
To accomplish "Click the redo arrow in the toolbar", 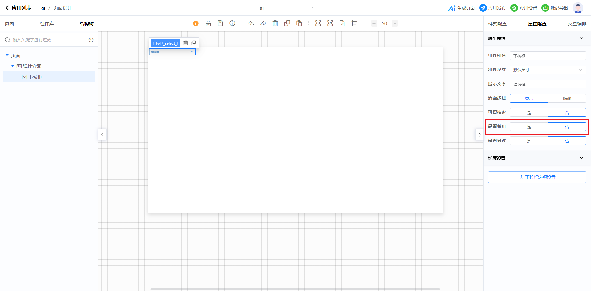I will point(263,23).
